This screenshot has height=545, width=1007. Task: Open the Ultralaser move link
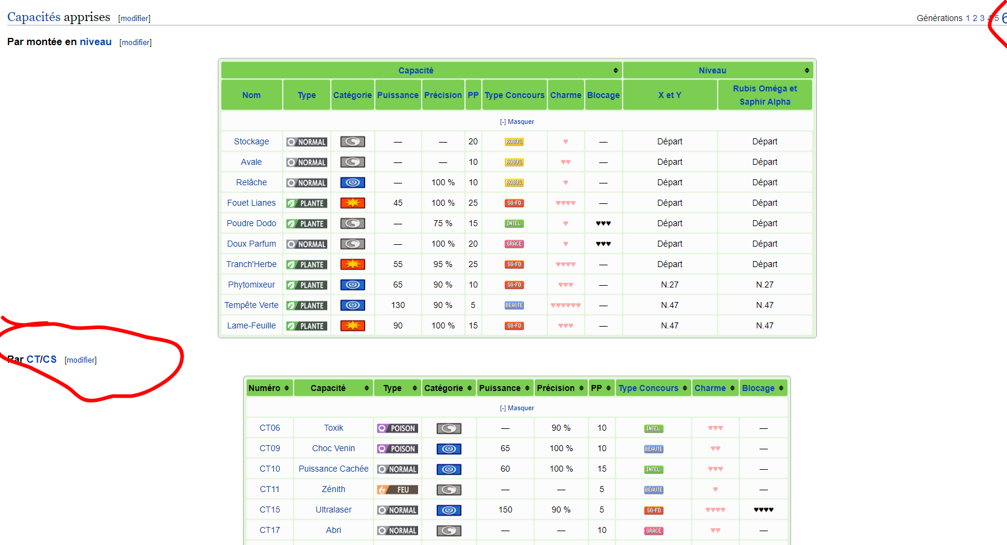tap(333, 510)
